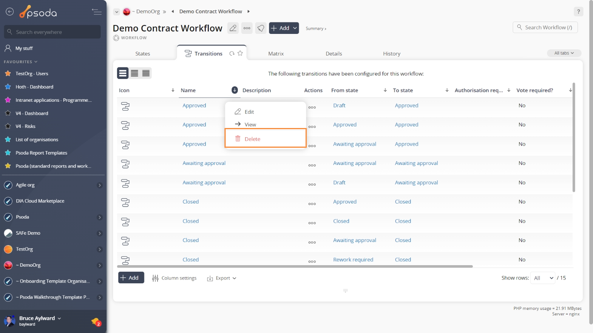Sort by Icon column arrow
Viewport: 593px width, 333px height.
point(173,90)
